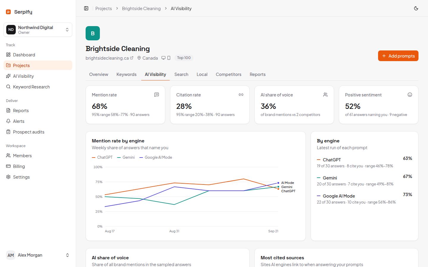The width and height of the screenshot is (428, 267).
Task: Click the 67% Gemini engine value
Action: click(x=407, y=177)
